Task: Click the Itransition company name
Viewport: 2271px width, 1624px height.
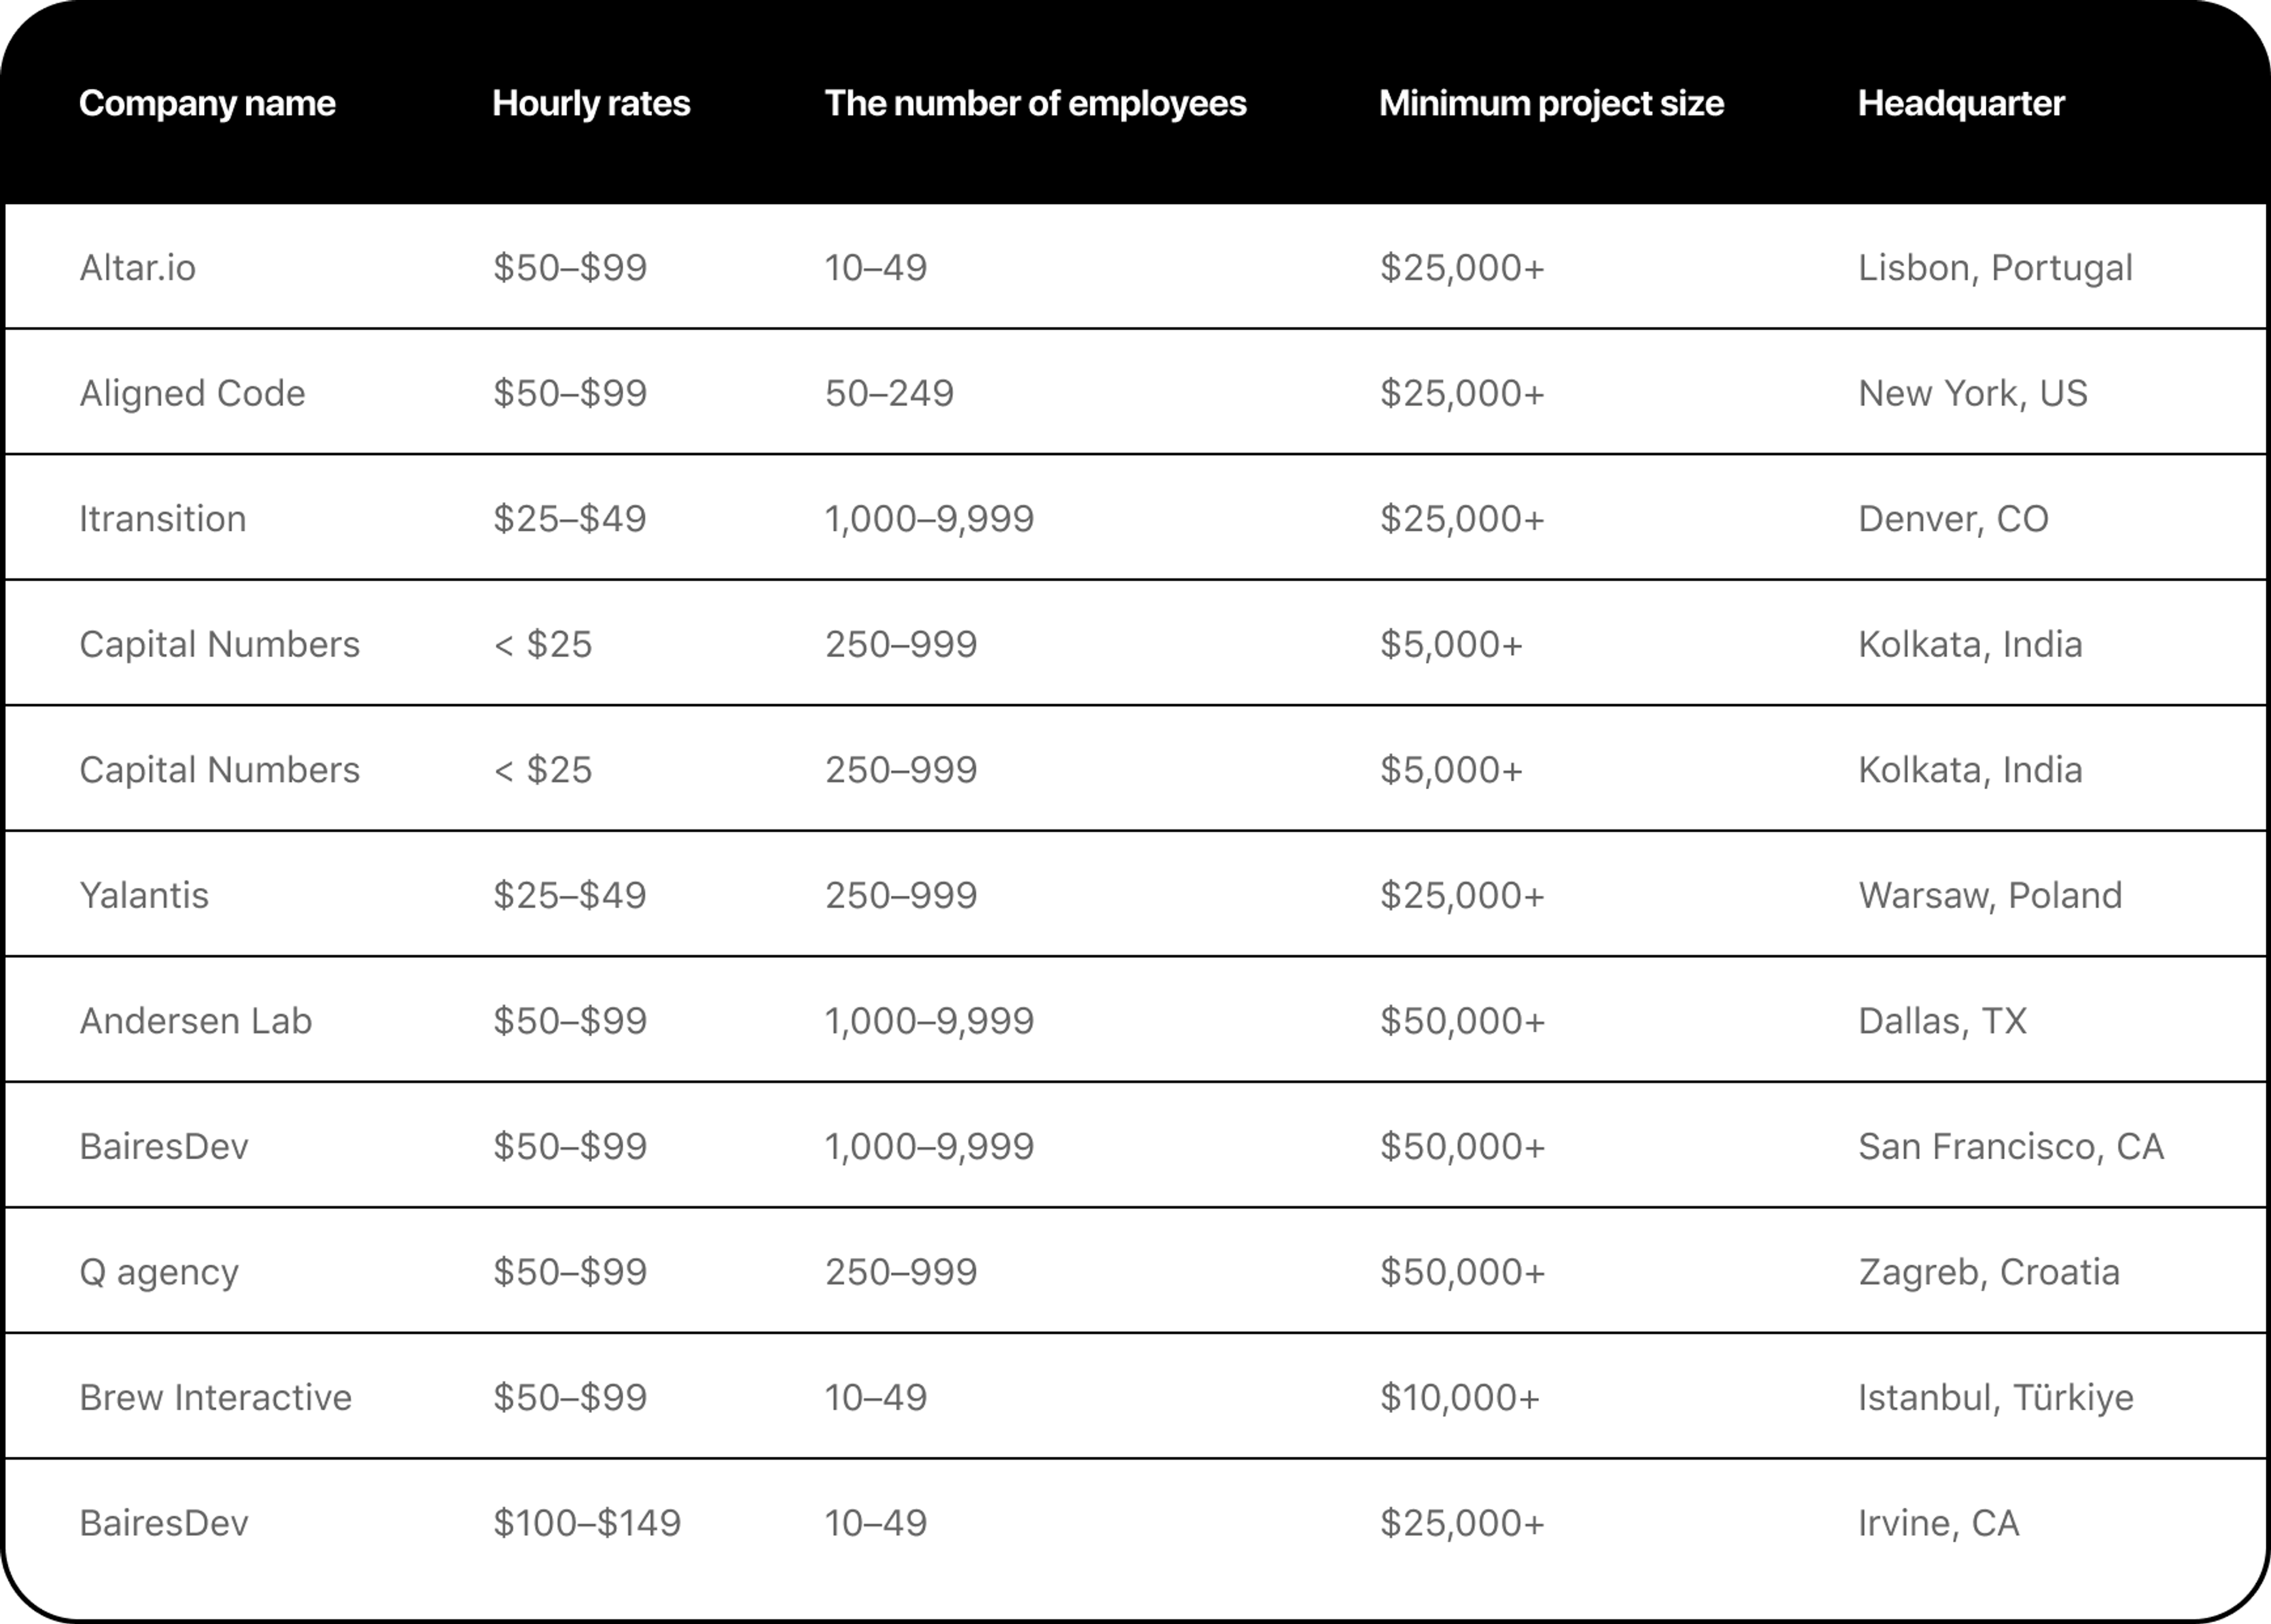Action: 162,519
